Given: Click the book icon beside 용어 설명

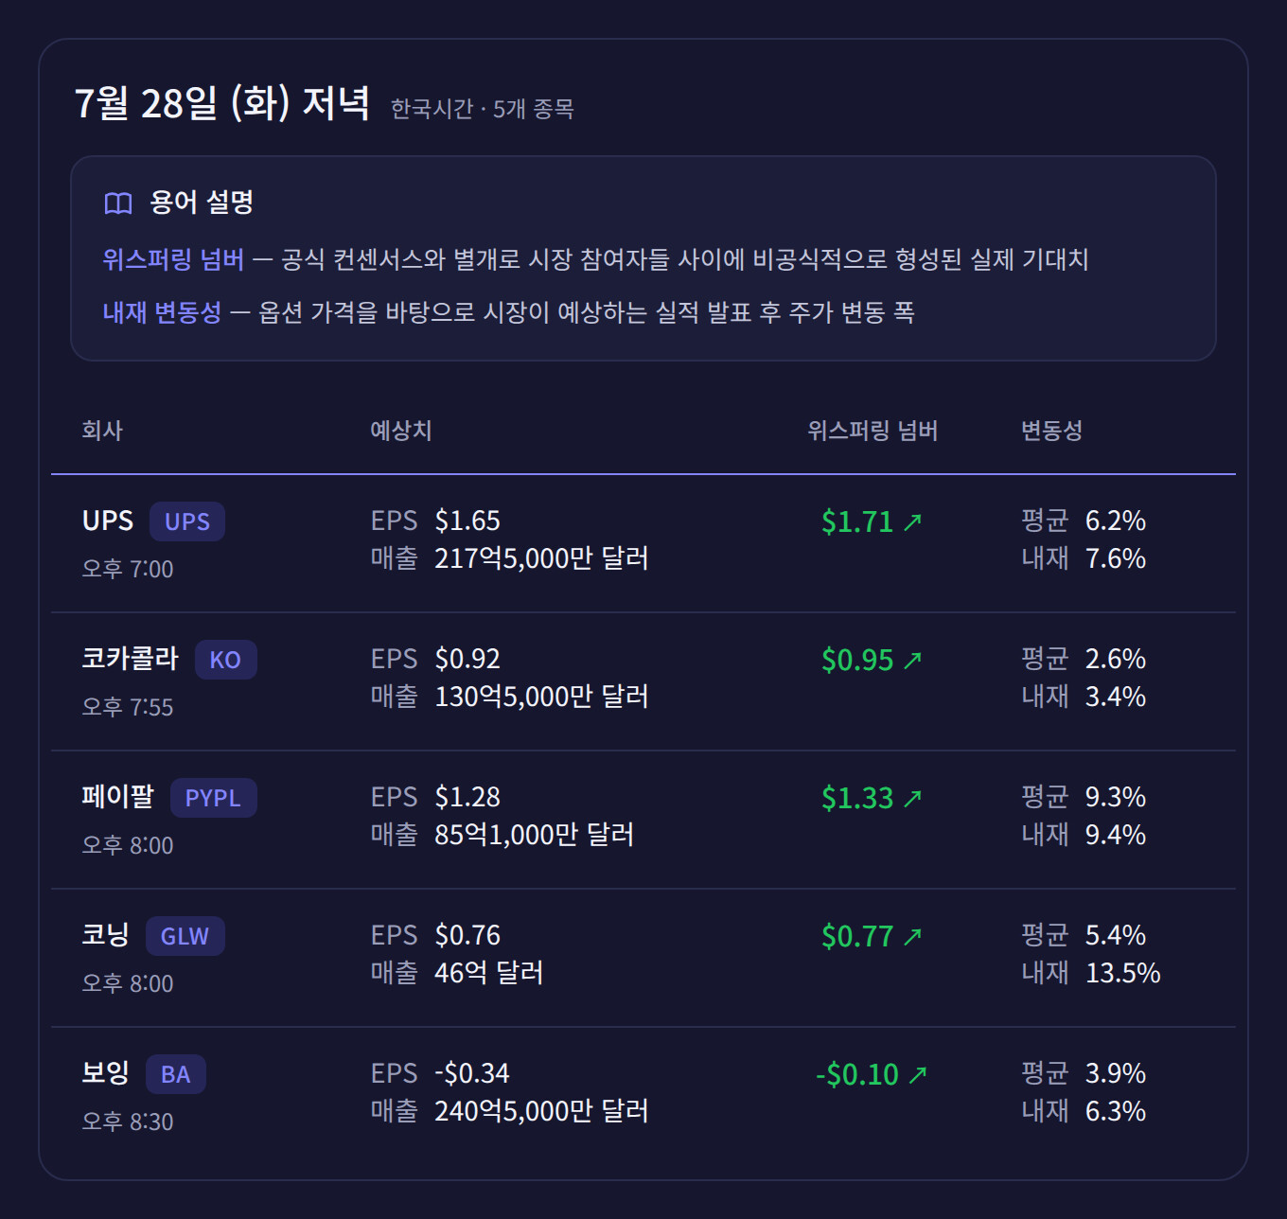Looking at the screenshot, I should tap(118, 203).
